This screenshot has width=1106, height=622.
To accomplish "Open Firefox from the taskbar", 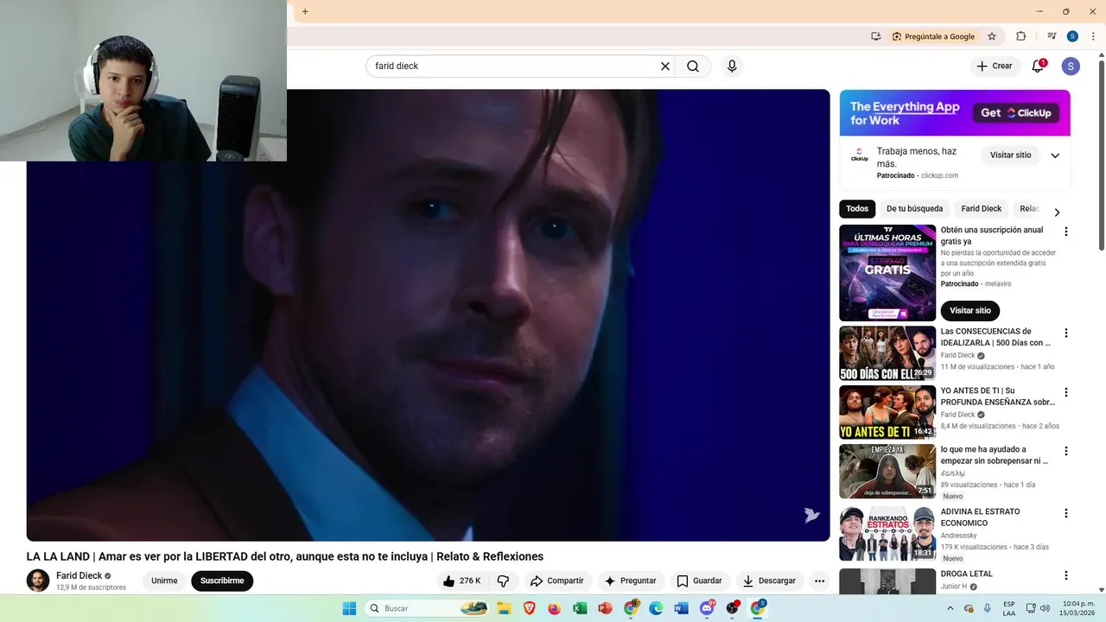I will click(555, 608).
